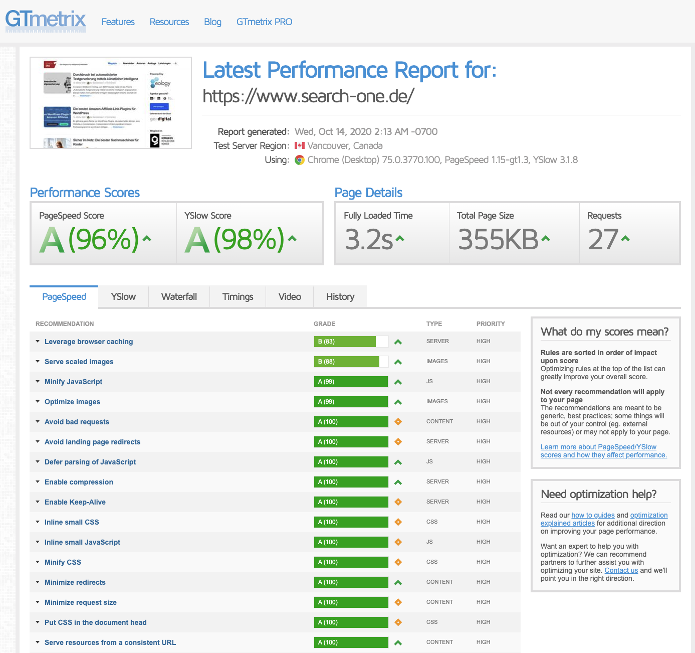Switch to the Timings tab
Image resolution: width=695 pixels, height=653 pixels.
click(238, 296)
